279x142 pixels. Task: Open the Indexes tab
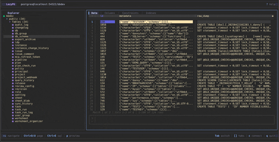click(x=151, y=13)
